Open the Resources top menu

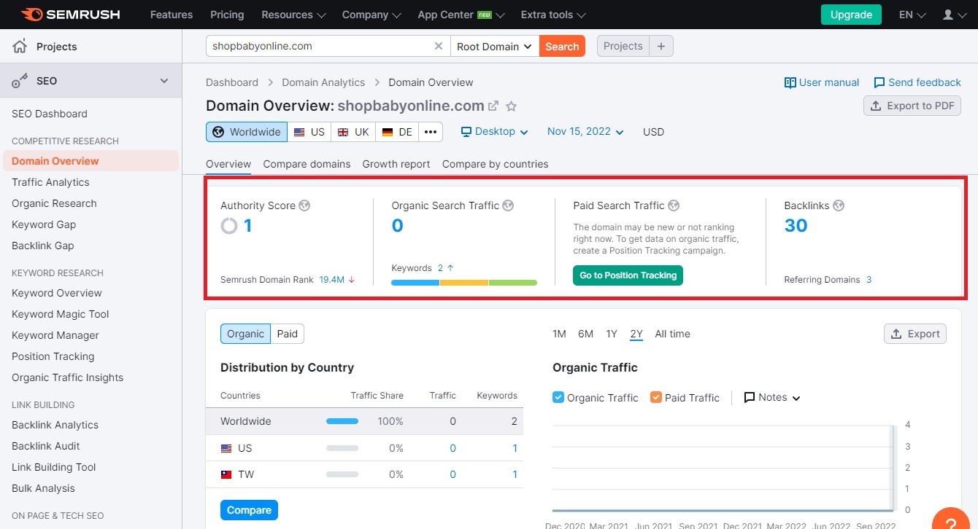coord(293,15)
